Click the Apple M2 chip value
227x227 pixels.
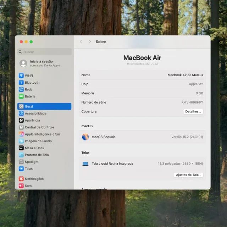(196, 84)
